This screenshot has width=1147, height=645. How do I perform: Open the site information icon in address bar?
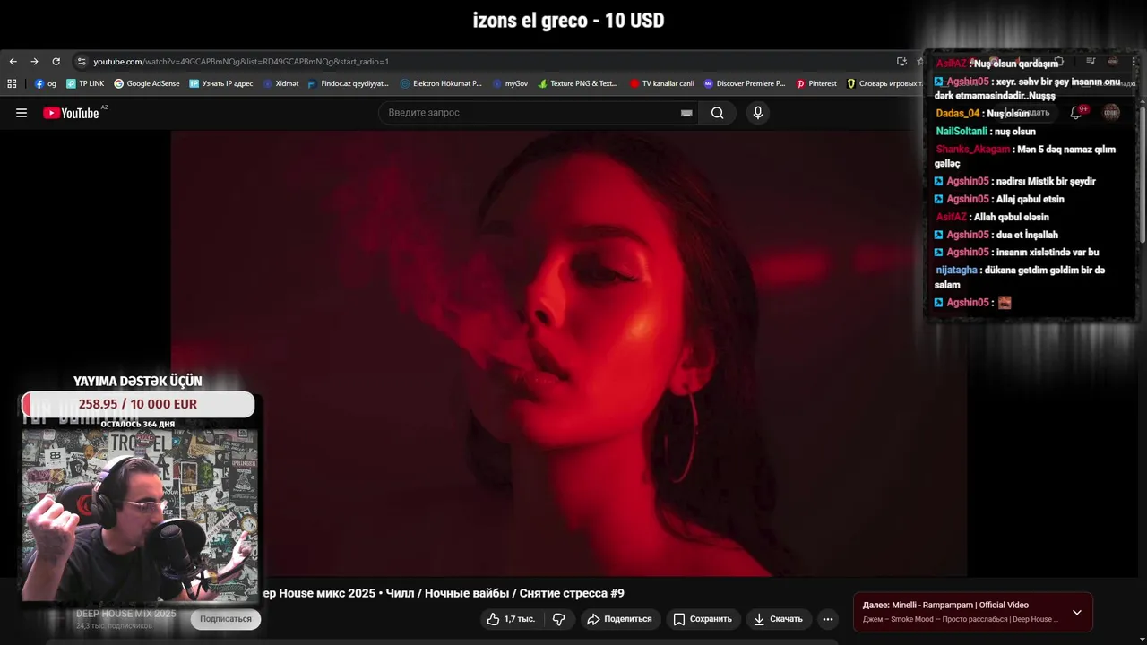[82, 62]
